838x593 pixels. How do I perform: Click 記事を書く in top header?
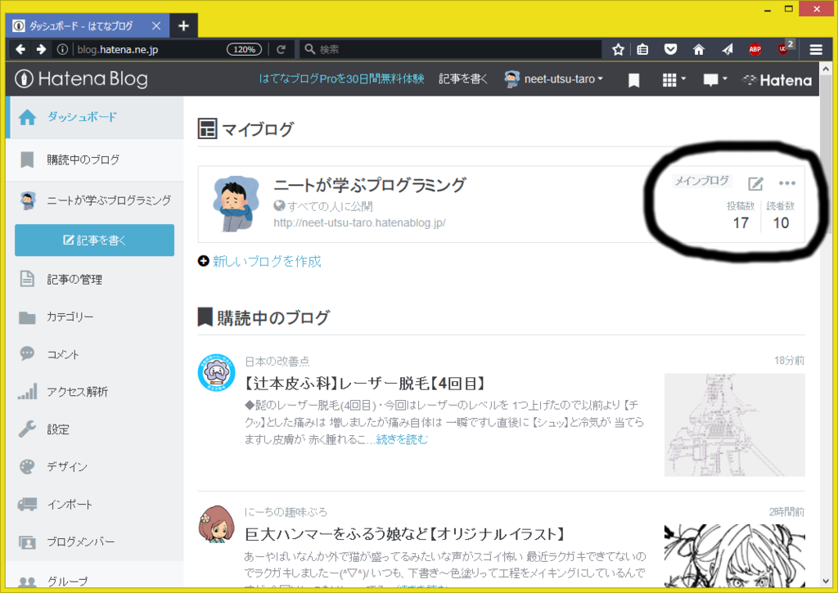[463, 79]
